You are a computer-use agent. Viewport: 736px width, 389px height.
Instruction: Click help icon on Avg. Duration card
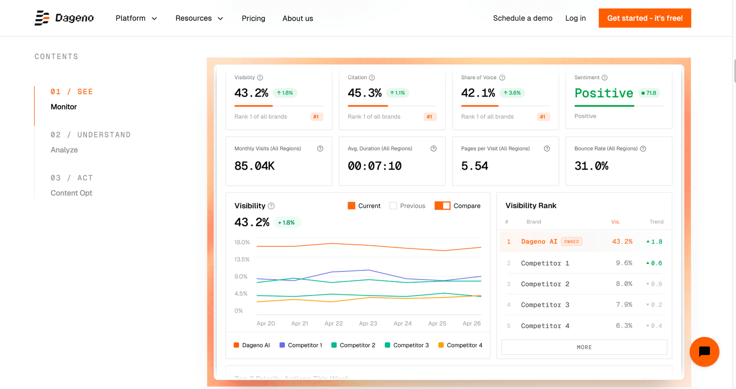(434, 149)
